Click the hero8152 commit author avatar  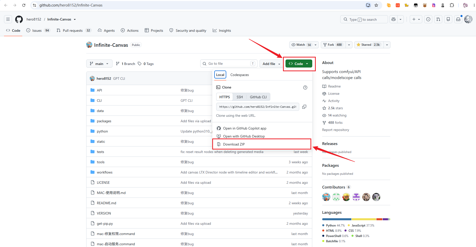click(92, 78)
